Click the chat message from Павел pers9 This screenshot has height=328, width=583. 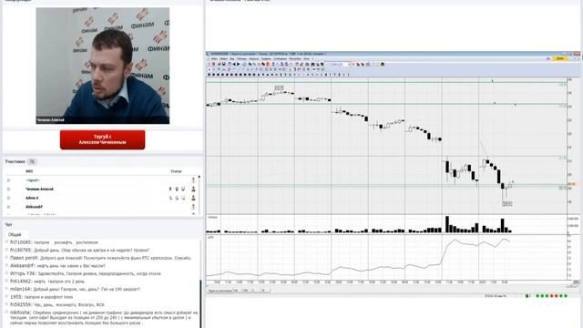[x=101, y=258]
